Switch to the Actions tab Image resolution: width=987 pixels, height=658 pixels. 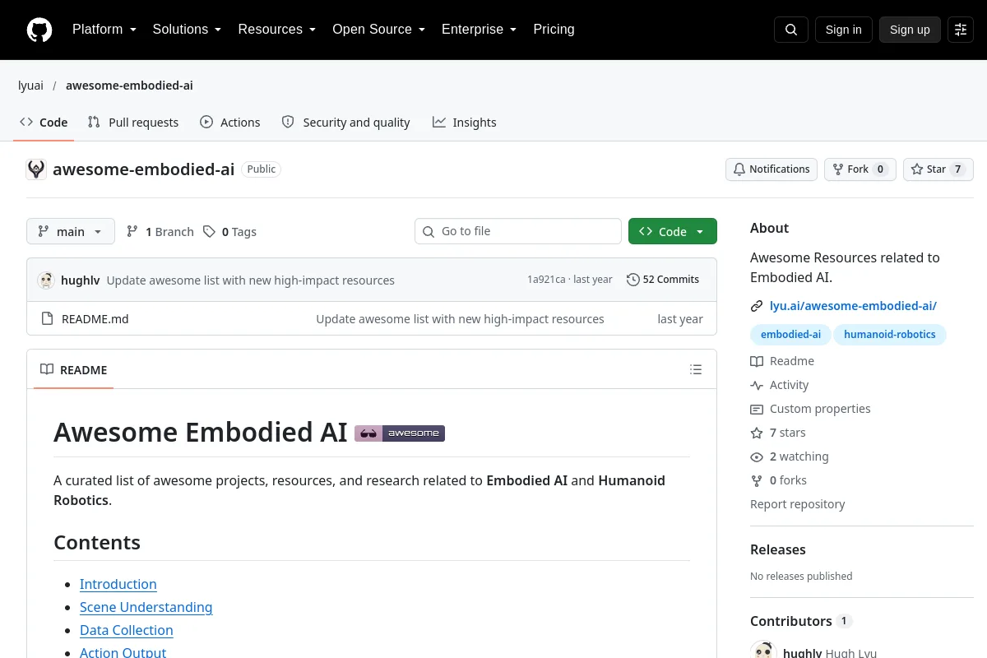click(230, 123)
